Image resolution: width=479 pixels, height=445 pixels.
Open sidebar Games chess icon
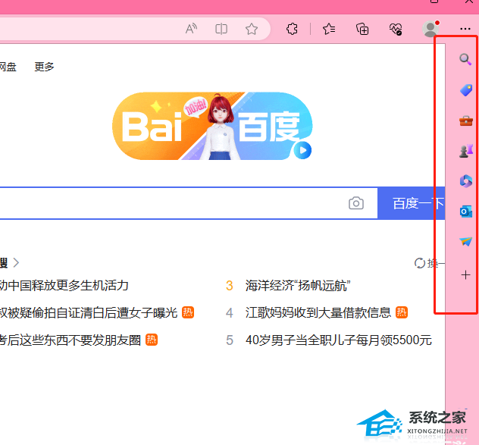(x=466, y=151)
